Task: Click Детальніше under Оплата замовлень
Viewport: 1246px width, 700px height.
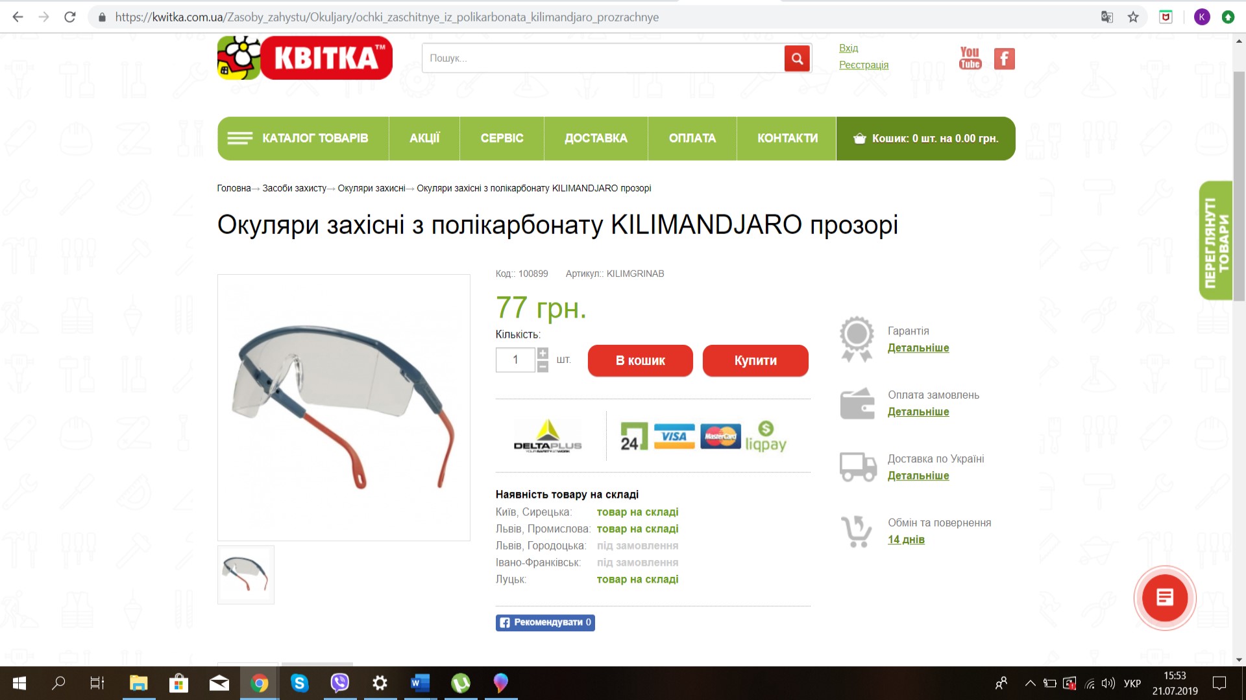Action: point(918,412)
